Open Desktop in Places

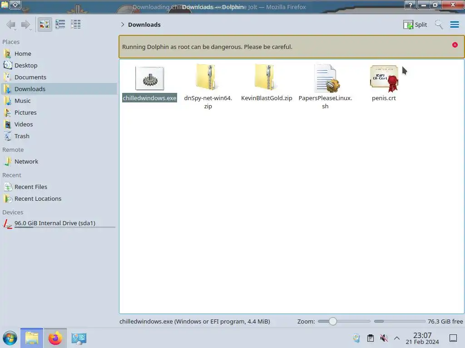point(59,65)
